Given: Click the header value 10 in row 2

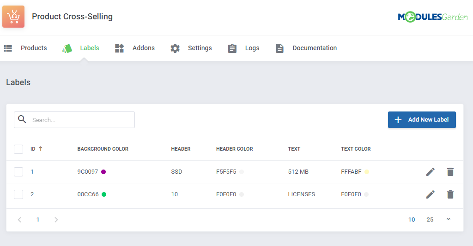Looking at the screenshot, I should tap(174, 194).
